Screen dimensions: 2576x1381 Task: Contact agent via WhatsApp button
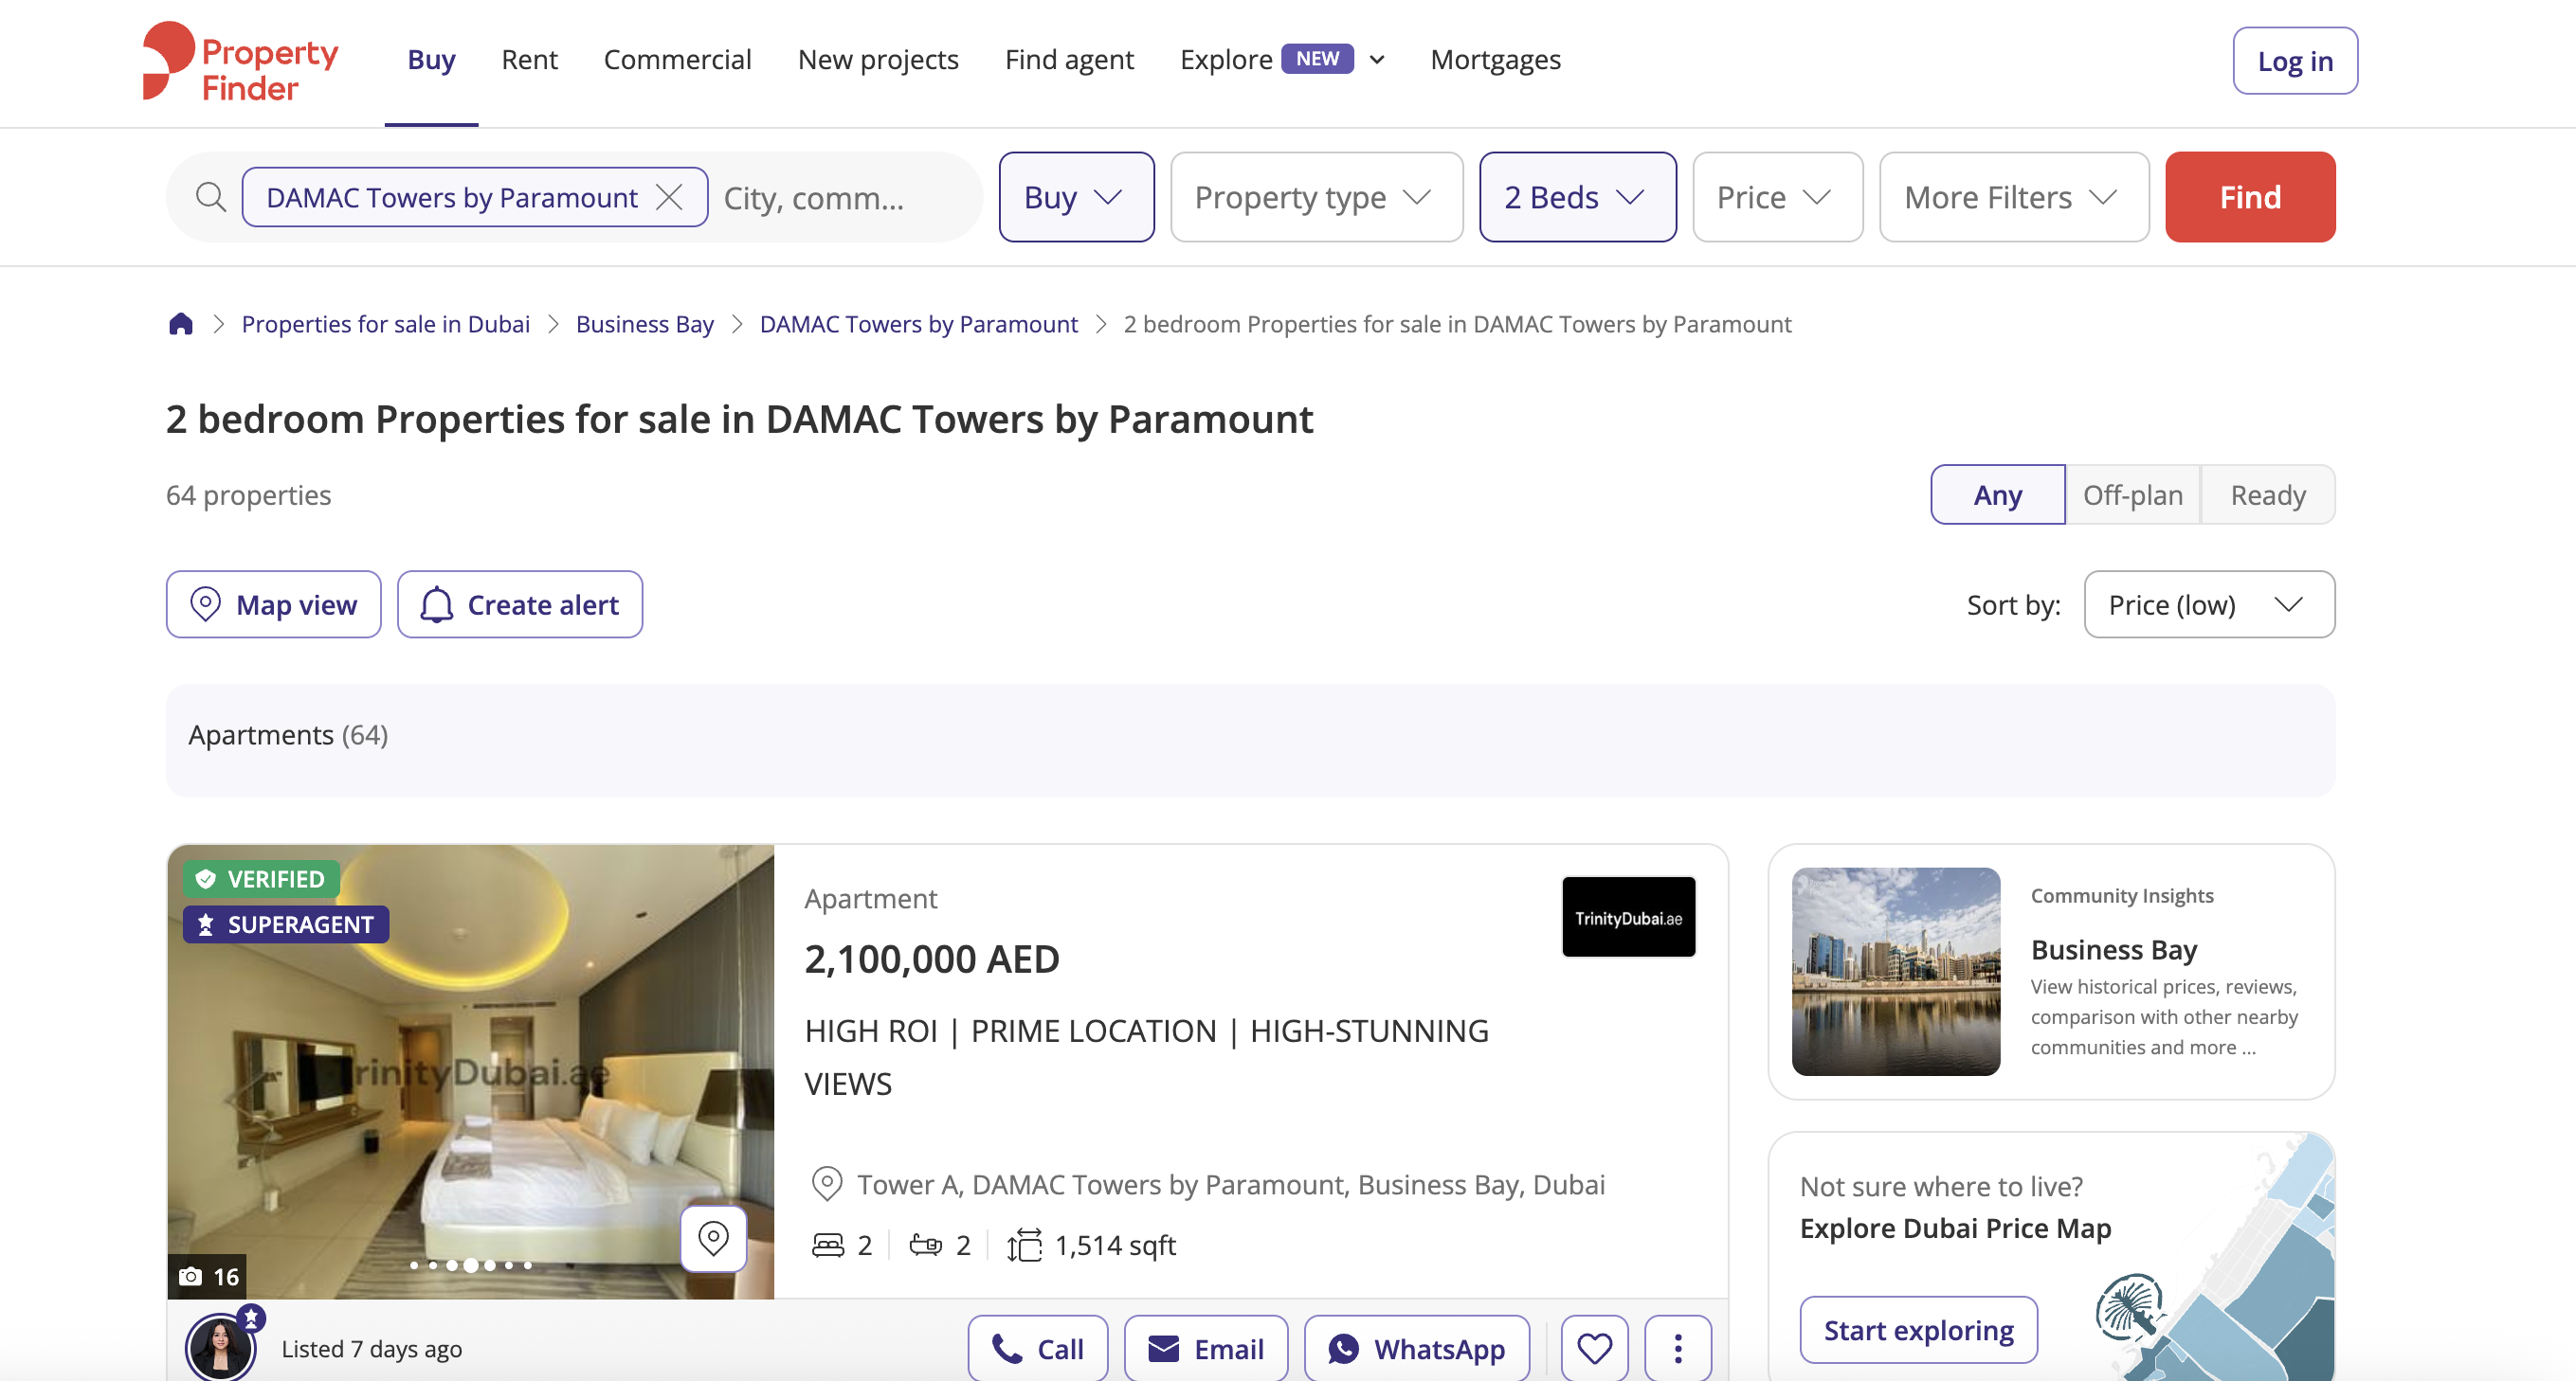coord(1416,1348)
